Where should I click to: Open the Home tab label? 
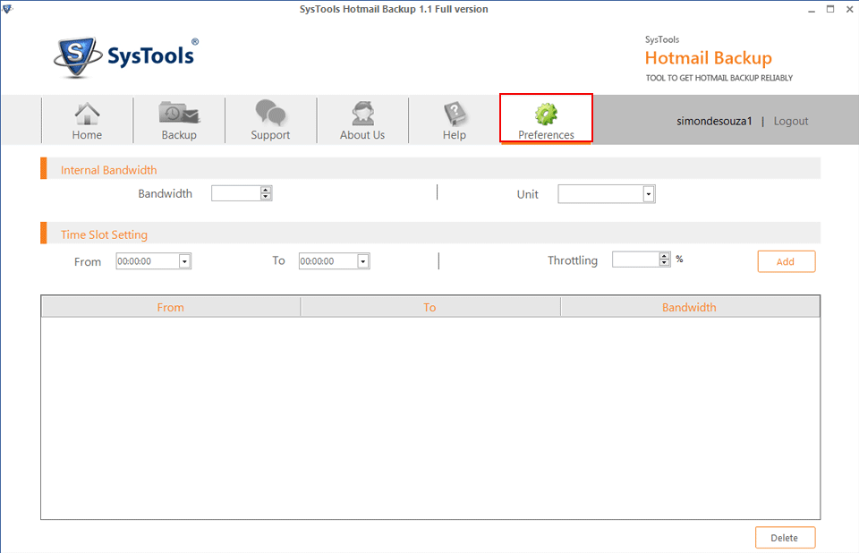coord(87,135)
